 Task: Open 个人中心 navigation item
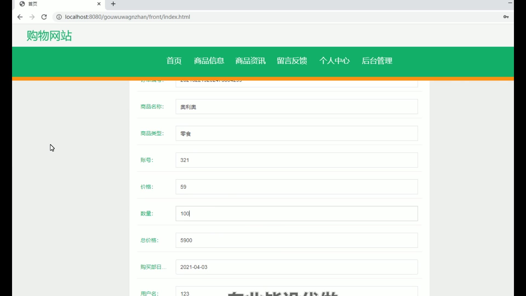pyautogui.click(x=334, y=61)
